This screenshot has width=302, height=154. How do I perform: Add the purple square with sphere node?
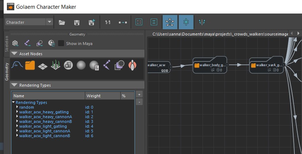pos(120,65)
